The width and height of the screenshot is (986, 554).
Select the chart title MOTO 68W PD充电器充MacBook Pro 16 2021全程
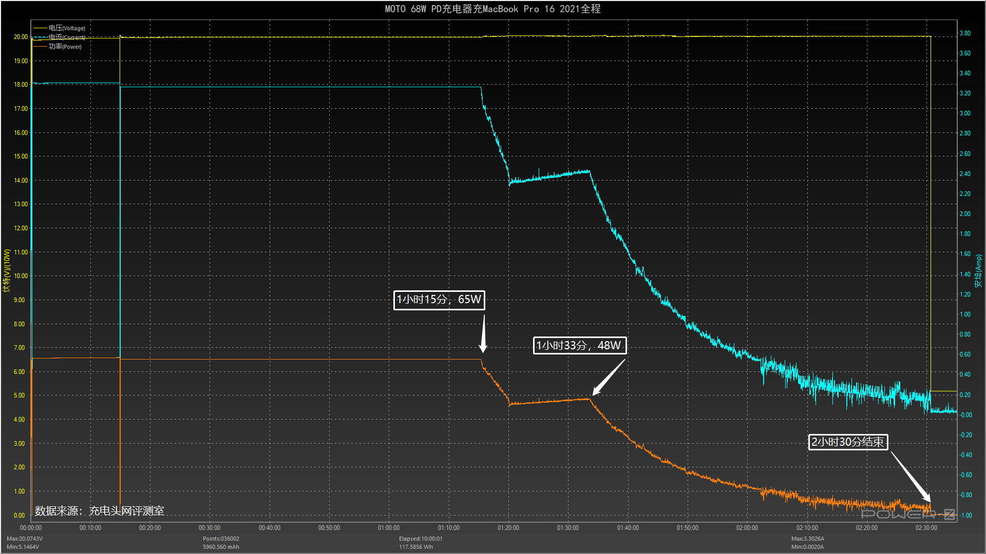point(492,9)
